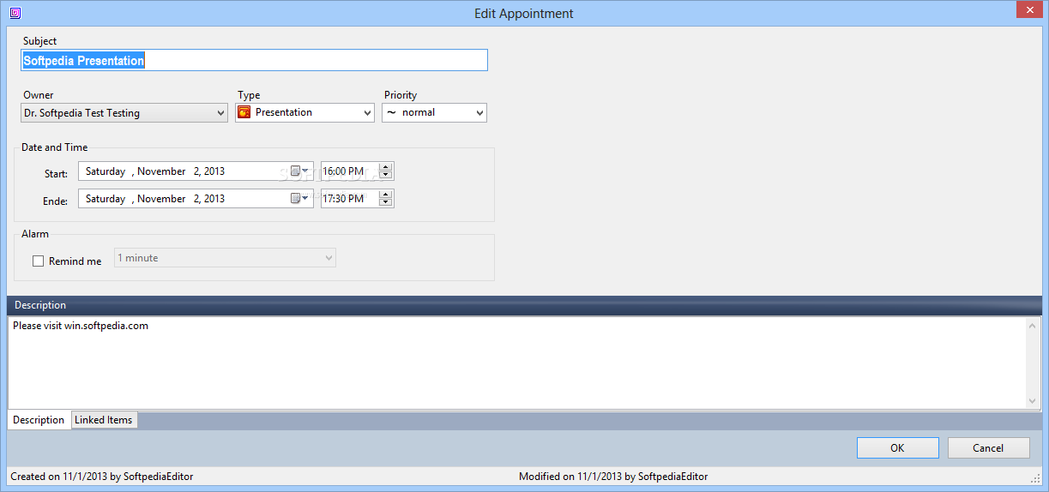The image size is (1049, 492).
Task: Click the OK button
Action: pyautogui.click(x=897, y=447)
